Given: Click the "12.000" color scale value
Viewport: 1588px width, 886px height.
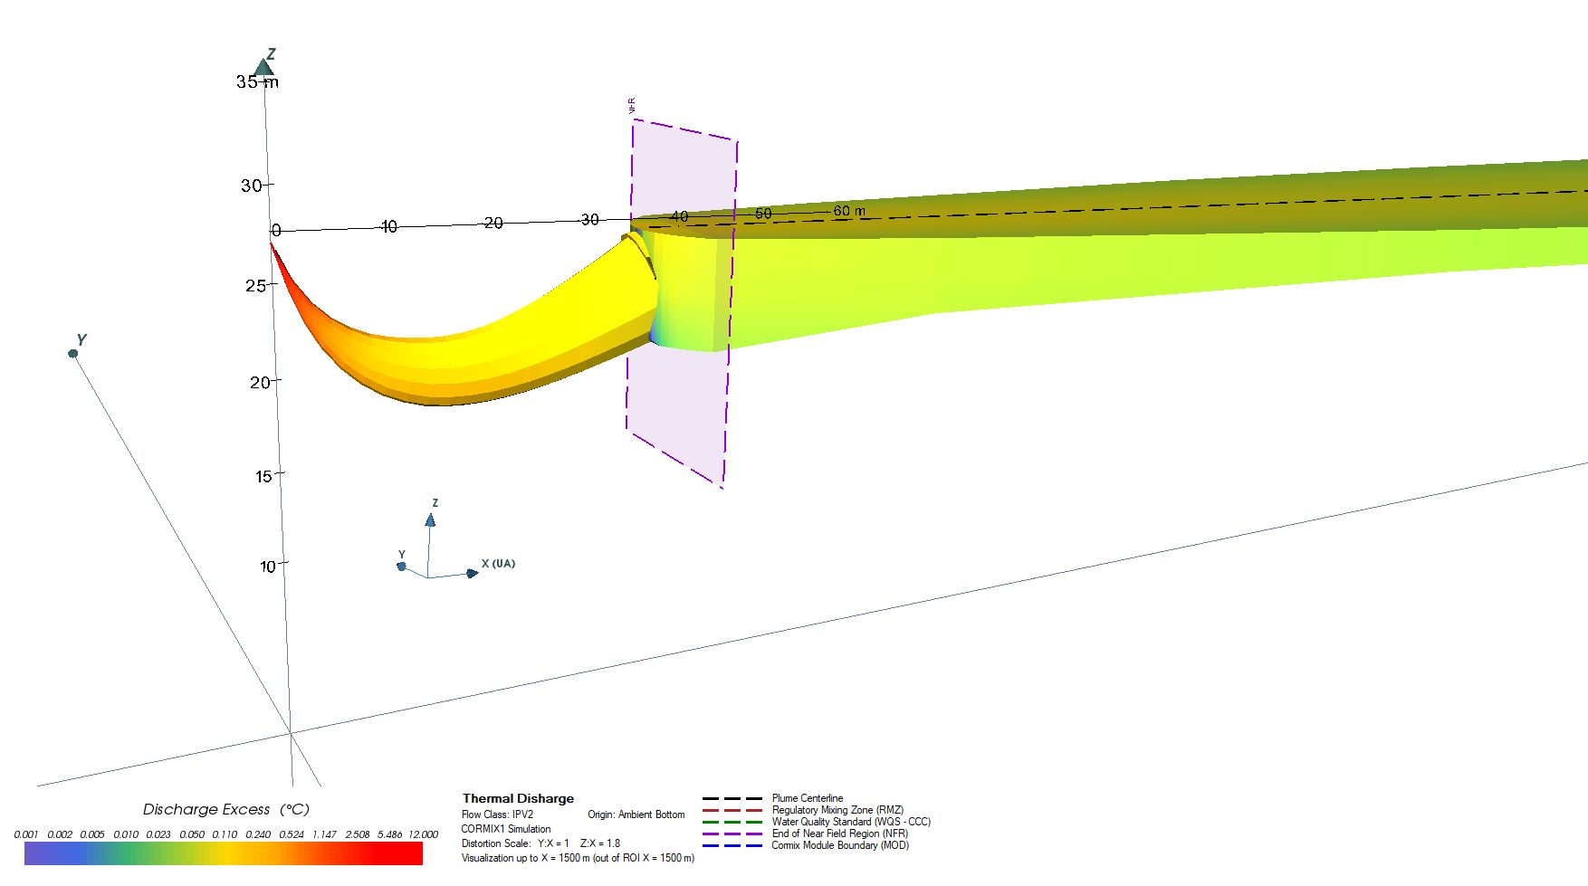Looking at the screenshot, I should 423,834.
